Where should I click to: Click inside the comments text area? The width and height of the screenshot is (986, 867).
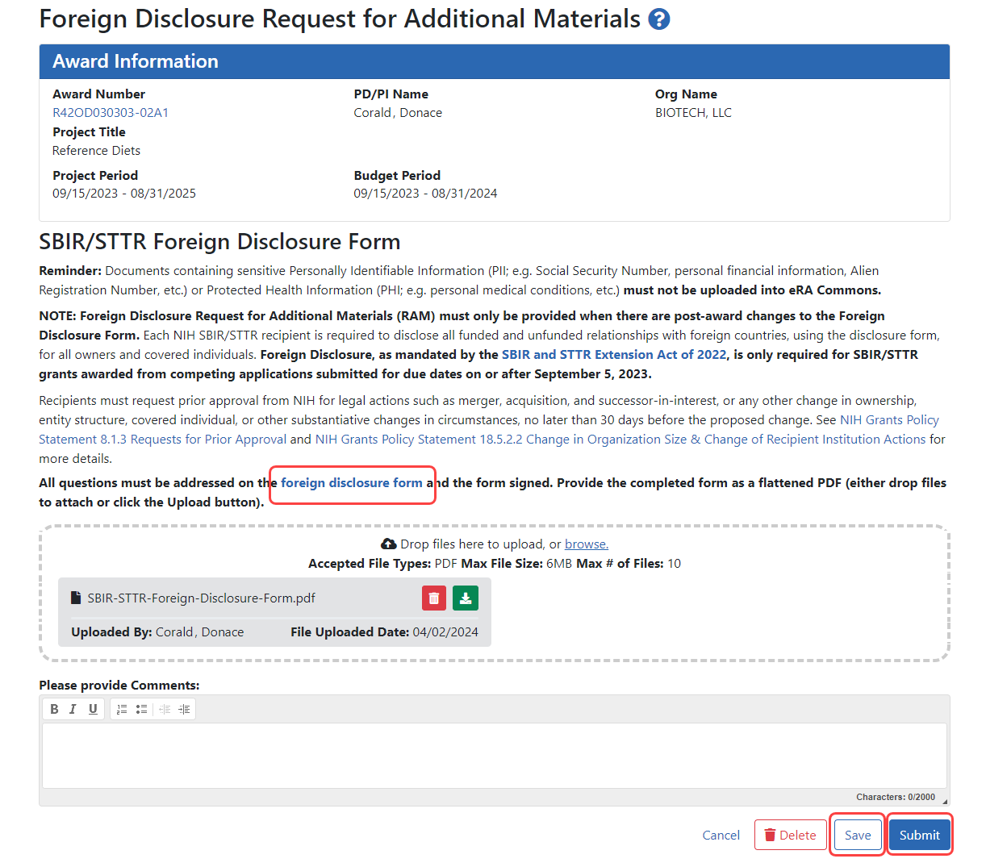point(494,755)
